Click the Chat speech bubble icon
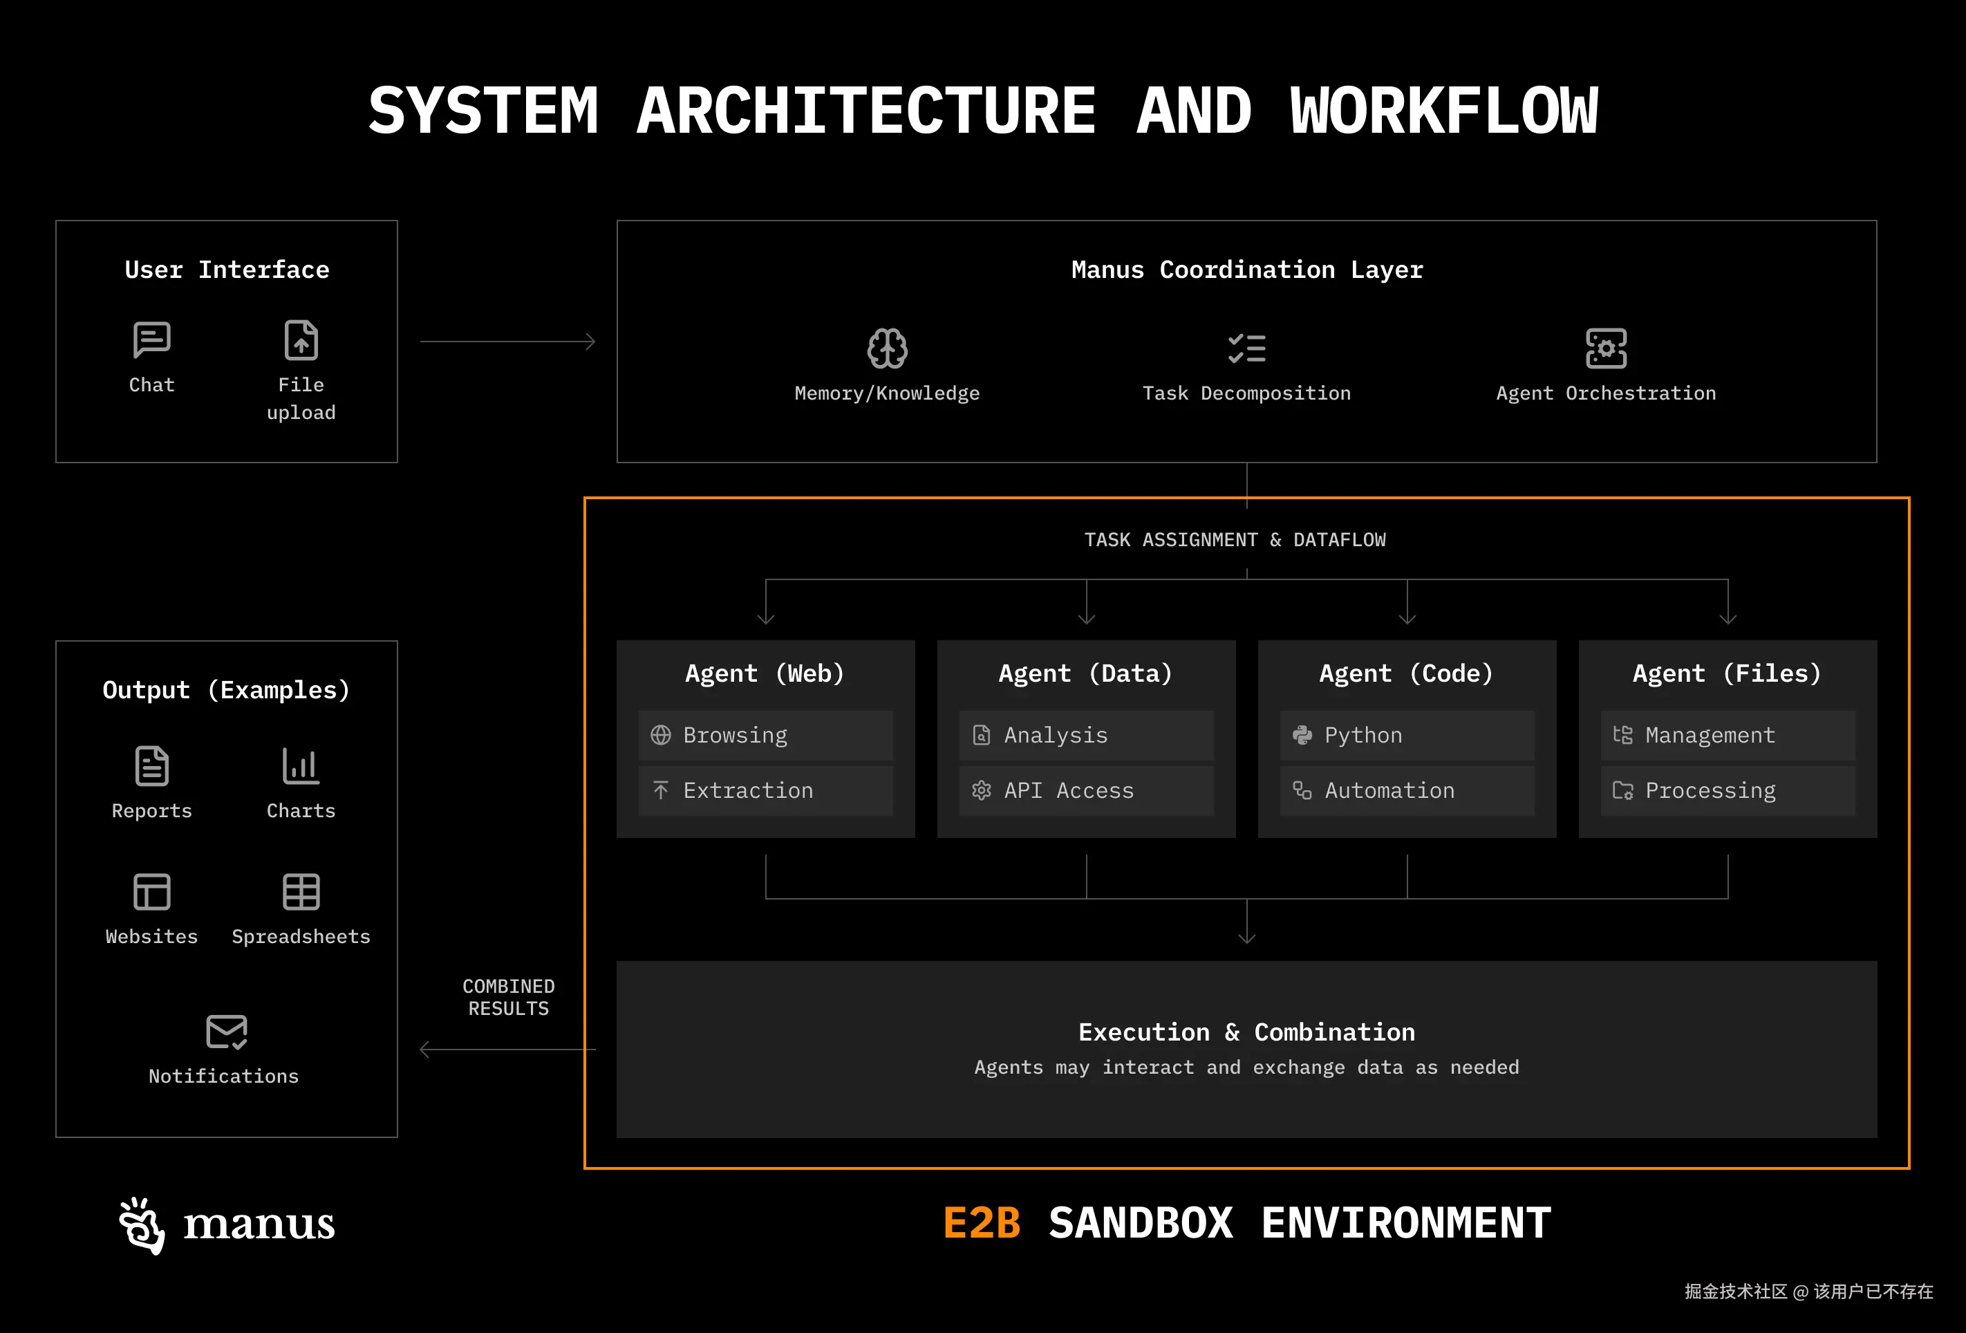1966x1333 pixels. point(151,340)
